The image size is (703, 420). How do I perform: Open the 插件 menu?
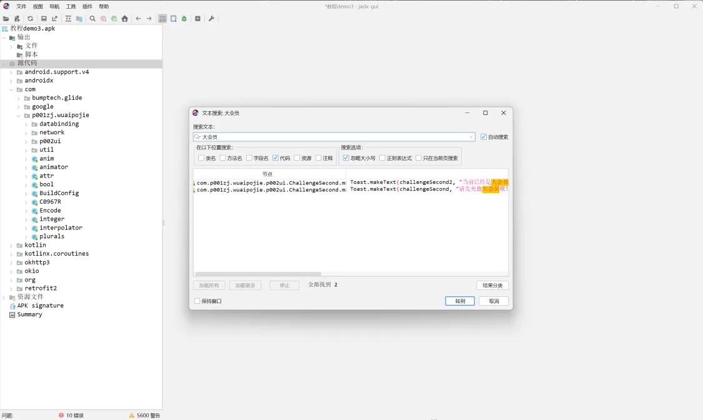[x=87, y=6]
